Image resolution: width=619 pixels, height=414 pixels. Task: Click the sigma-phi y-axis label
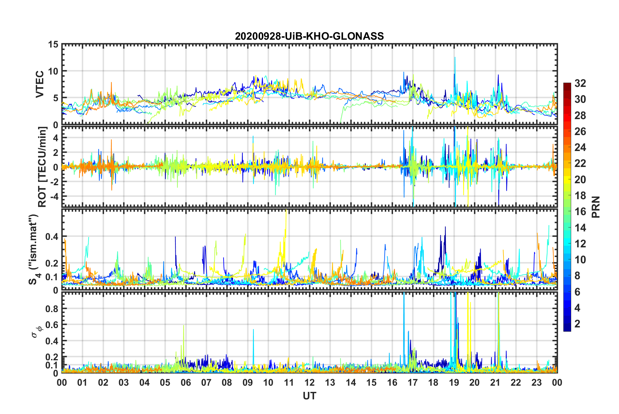point(36,332)
